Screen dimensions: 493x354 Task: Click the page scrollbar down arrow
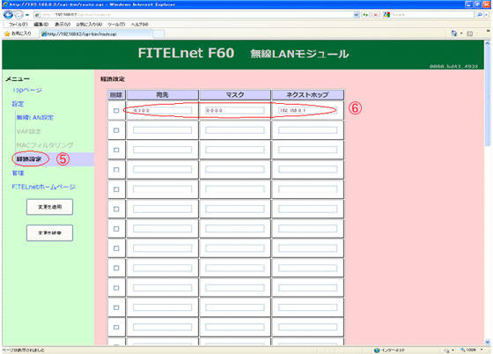coord(488,342)
